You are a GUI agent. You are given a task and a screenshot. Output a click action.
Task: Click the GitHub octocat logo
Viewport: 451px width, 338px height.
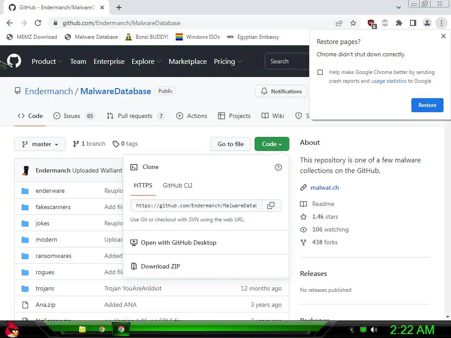(x=14, y=61)
